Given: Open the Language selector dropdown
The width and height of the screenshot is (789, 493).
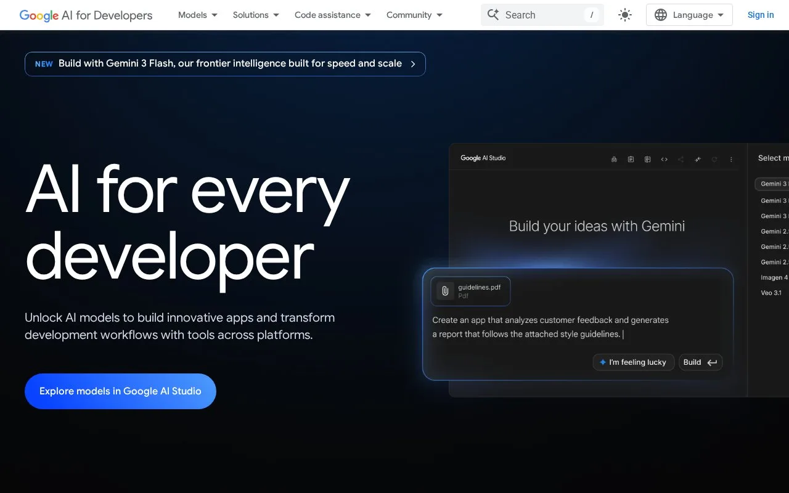Looking at the screenshot, I should (689, 15).
